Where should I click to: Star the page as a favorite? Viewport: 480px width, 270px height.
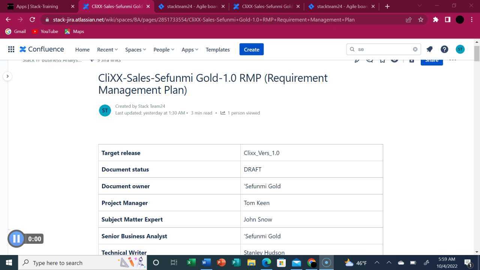pos(382,60)
